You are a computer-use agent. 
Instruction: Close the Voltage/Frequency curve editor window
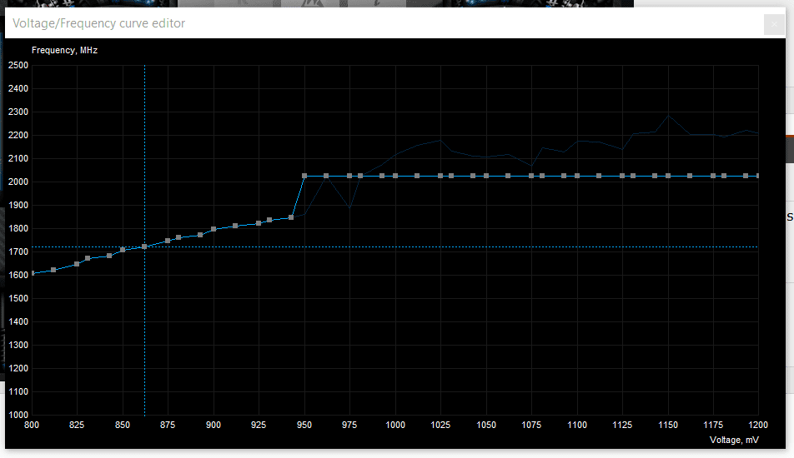tap(774, 24)
